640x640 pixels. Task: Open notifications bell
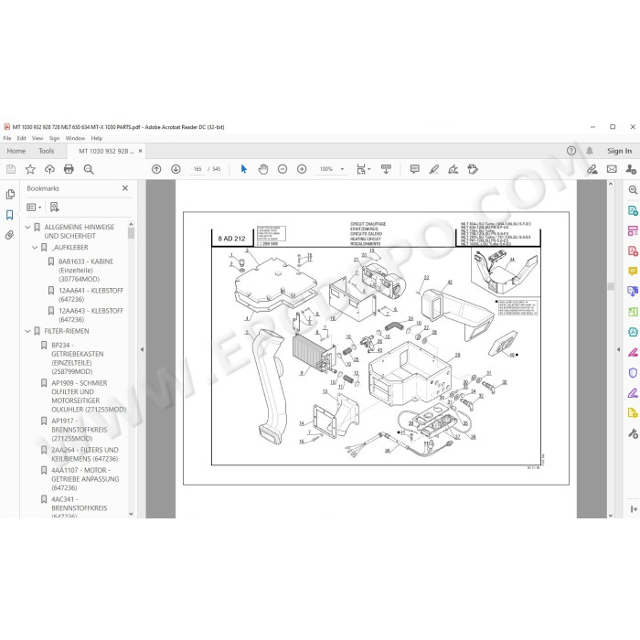pos(590,151)
